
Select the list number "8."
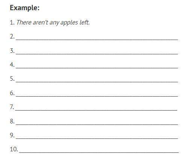12,121
